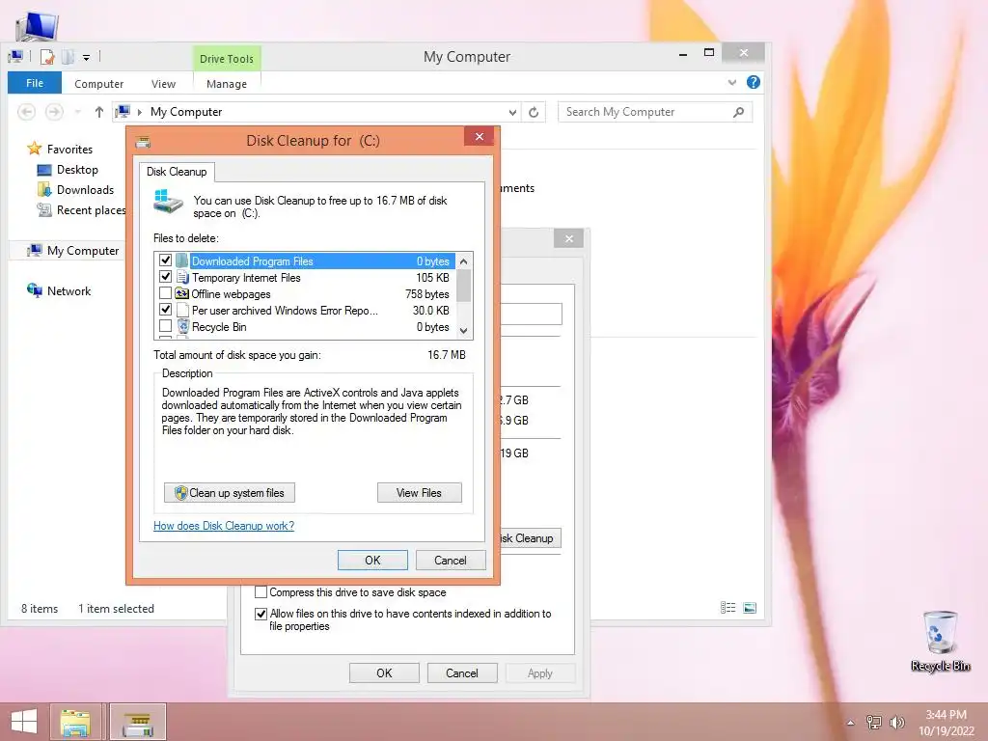988x741 pixels.
Task: Open File Explorer from taskbar
Action: point(75,722)
